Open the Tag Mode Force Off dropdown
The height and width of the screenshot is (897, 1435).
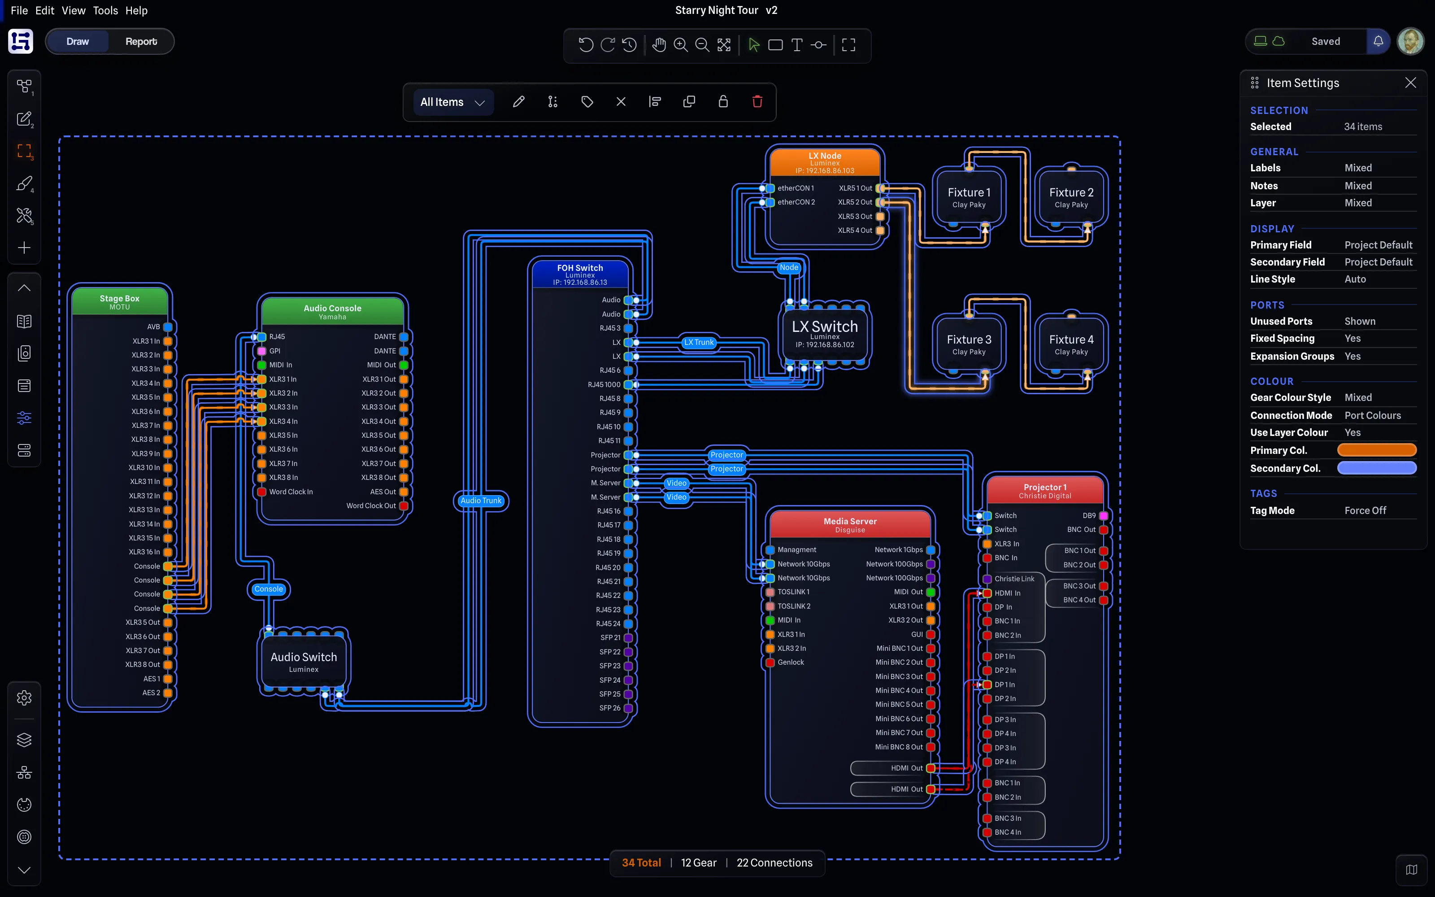[x=1365, y=510]
